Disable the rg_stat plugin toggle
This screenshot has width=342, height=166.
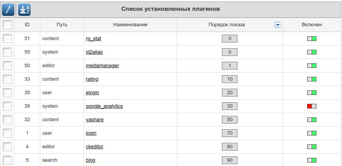point(312,39)
